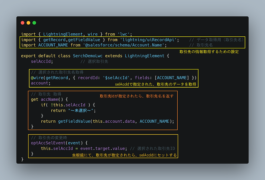Image resolution: width=265 pixels, height=180 pixels.
Task: Click 'recordId:' in the wire call
Action: 89,78
